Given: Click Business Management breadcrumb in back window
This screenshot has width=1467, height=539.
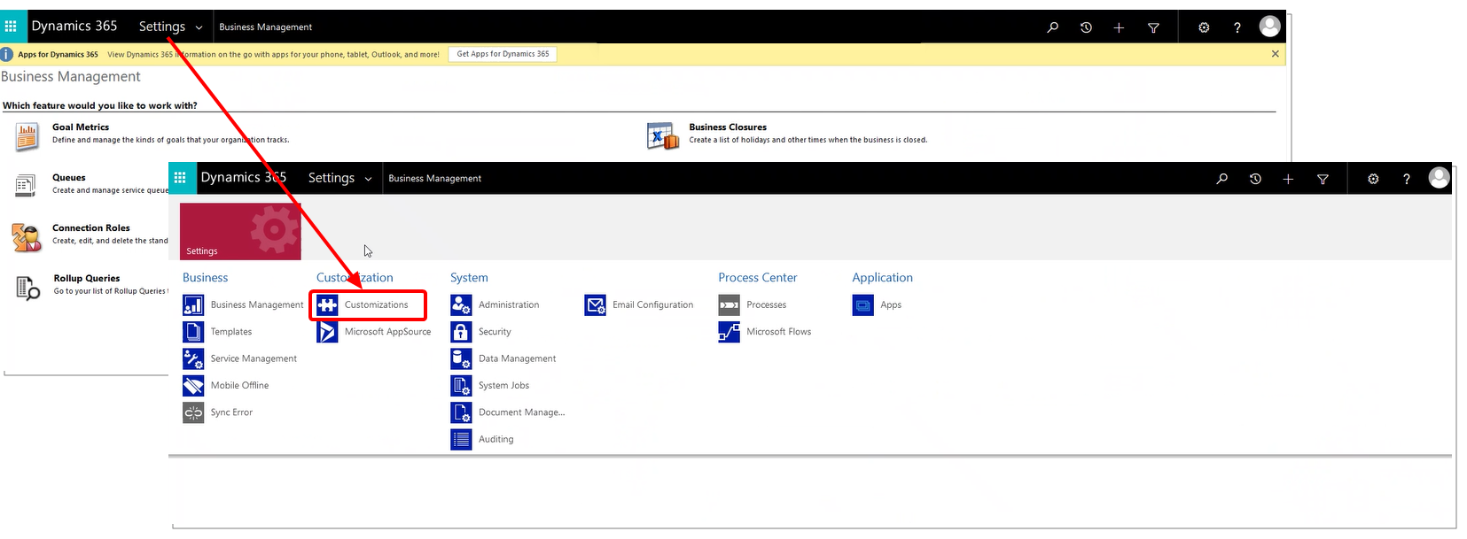Looking at the screenshot, I should (265, 27).
